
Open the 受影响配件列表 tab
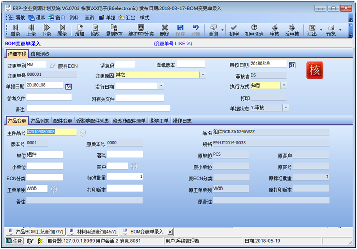(92, 121)
